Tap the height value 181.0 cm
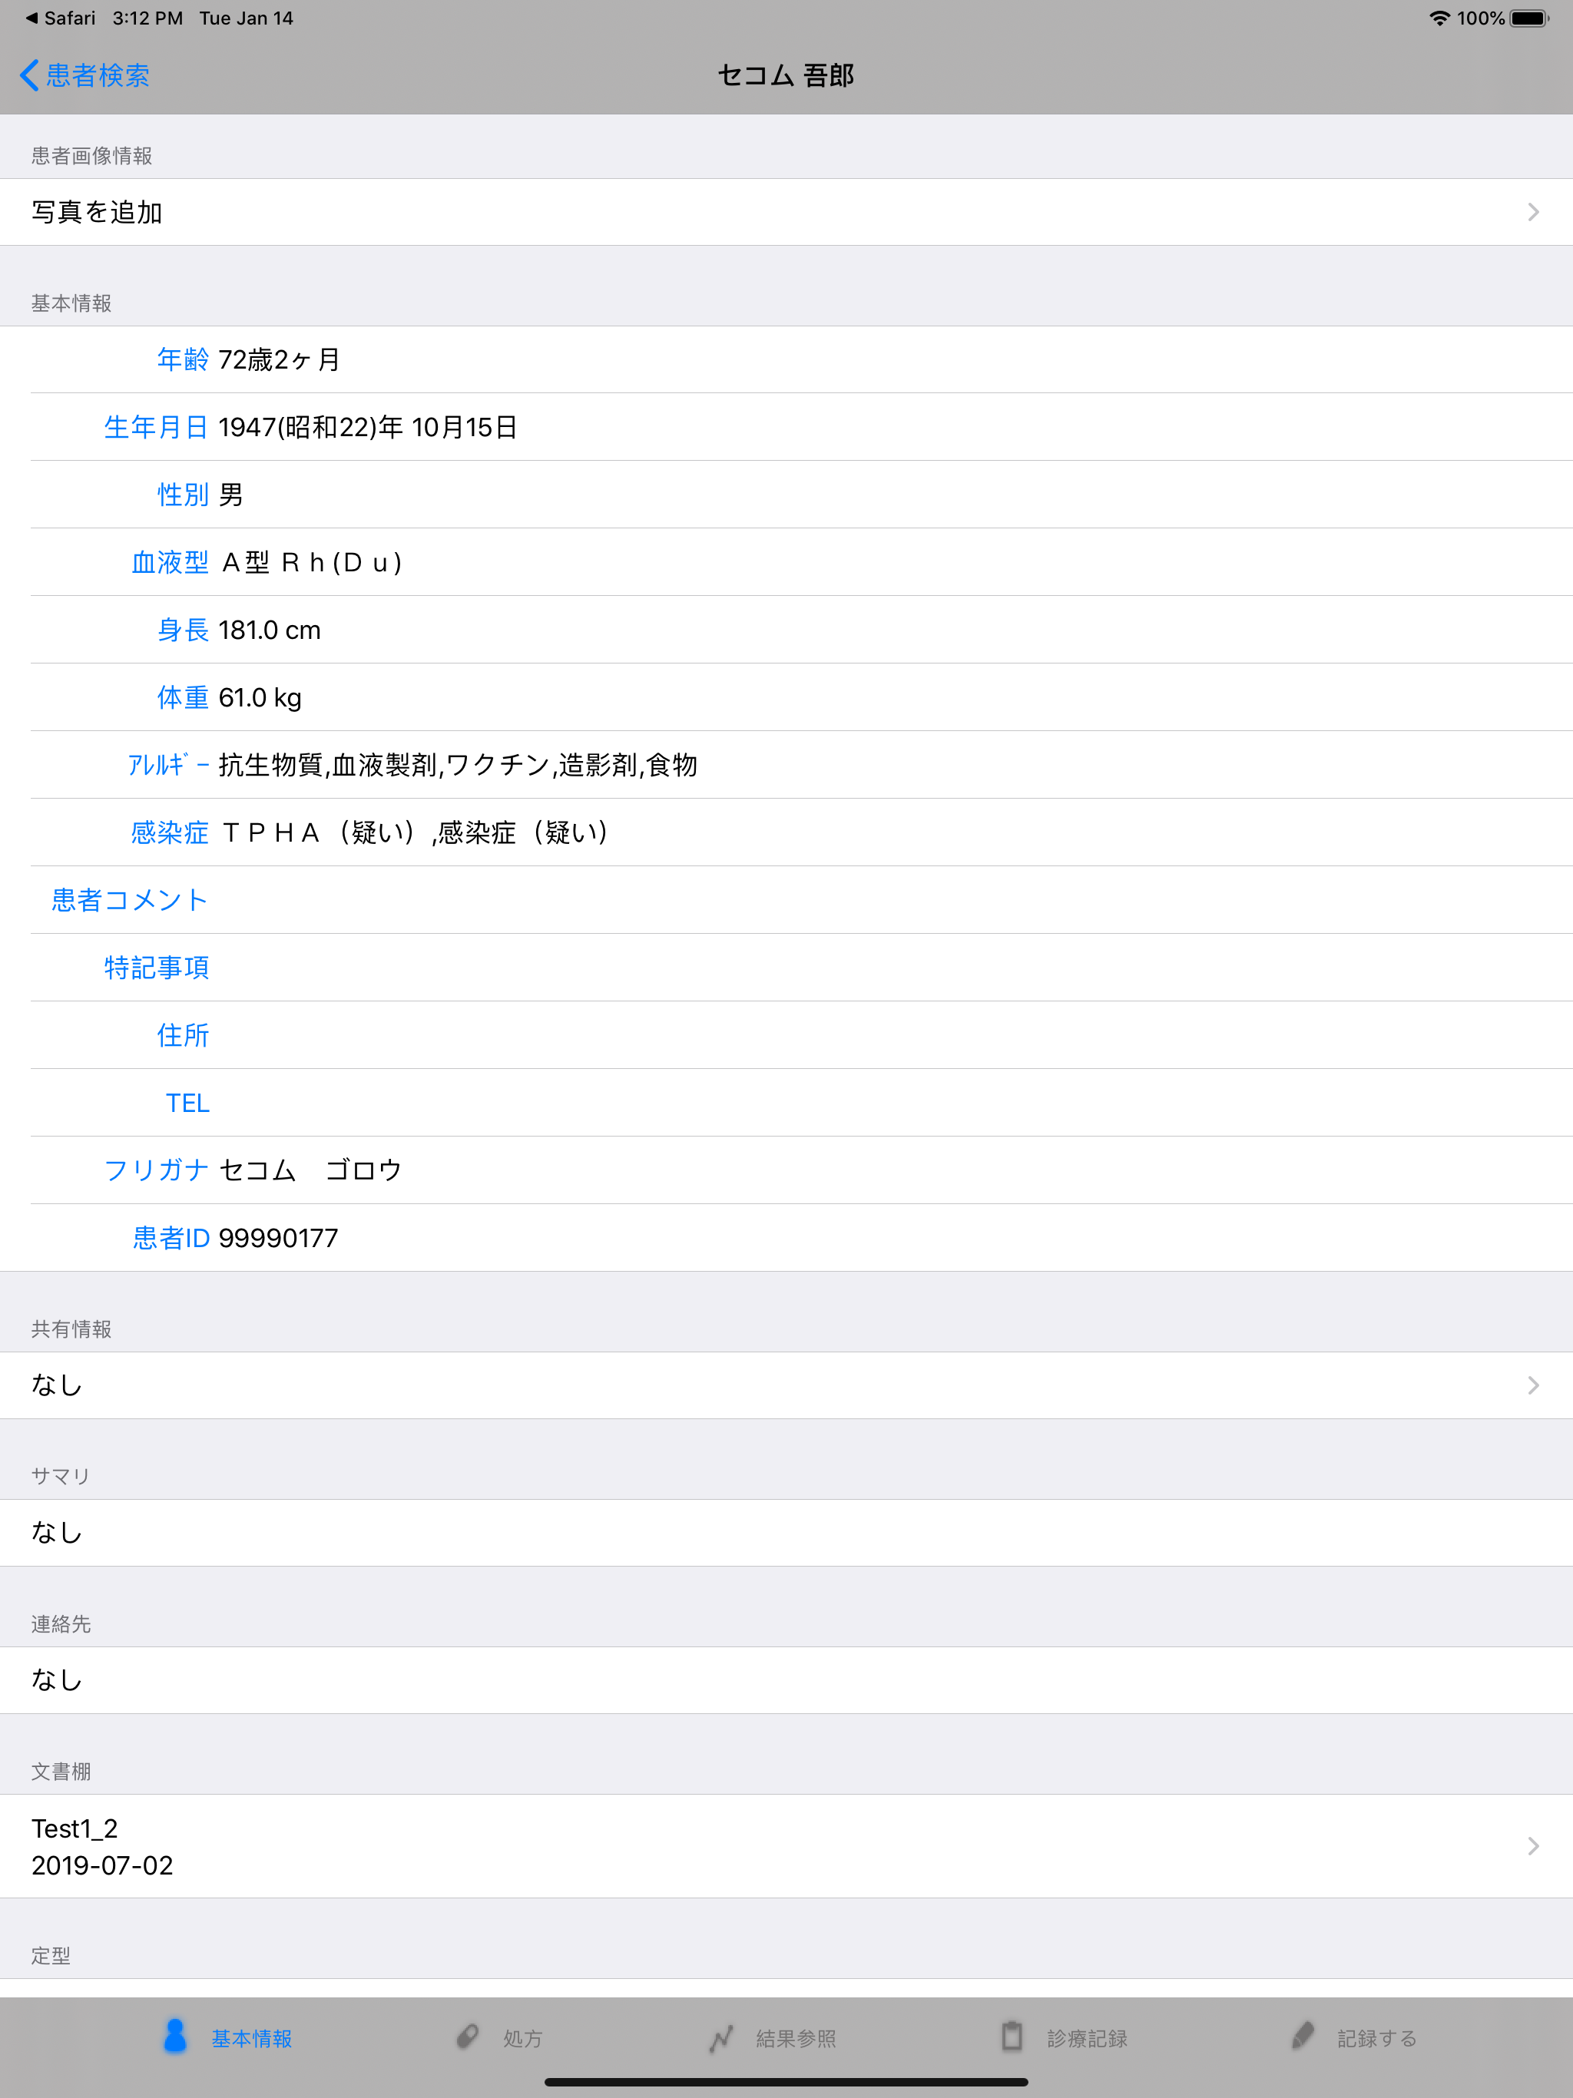 coord(270,630)
